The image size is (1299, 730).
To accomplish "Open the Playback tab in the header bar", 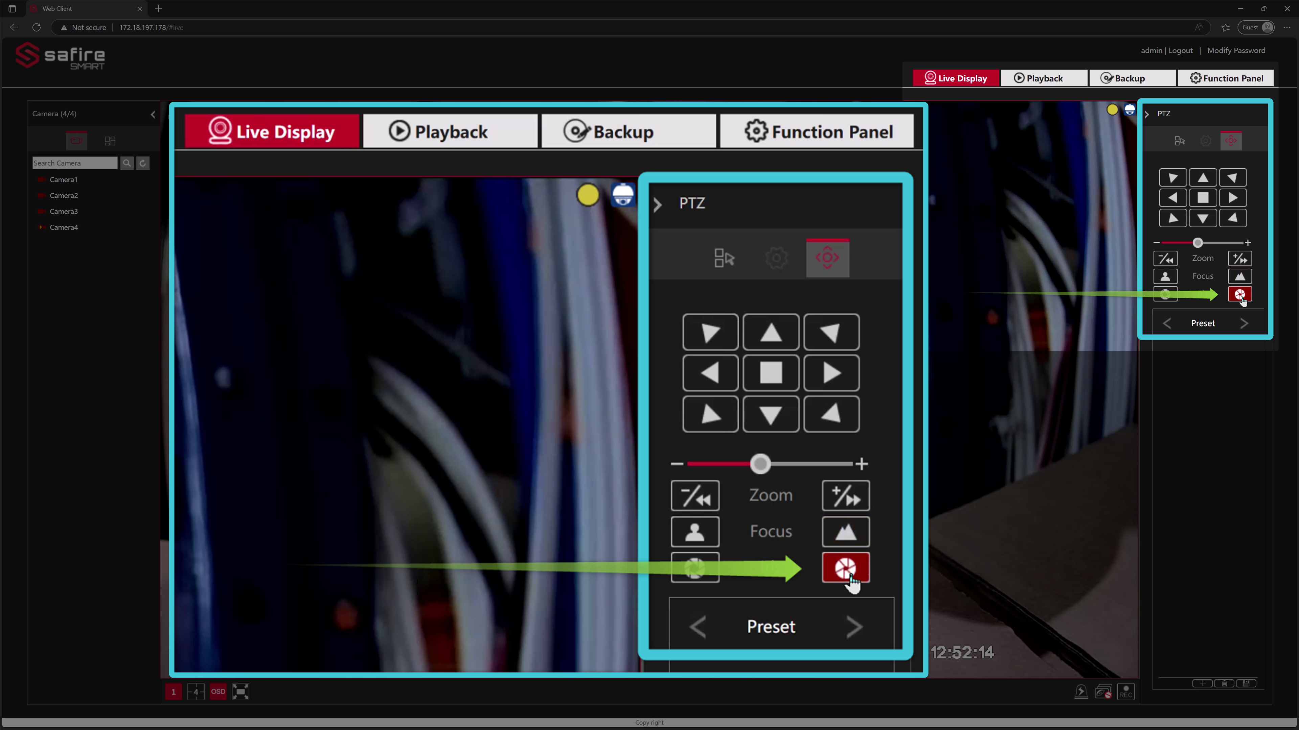I will [1044, 78].
